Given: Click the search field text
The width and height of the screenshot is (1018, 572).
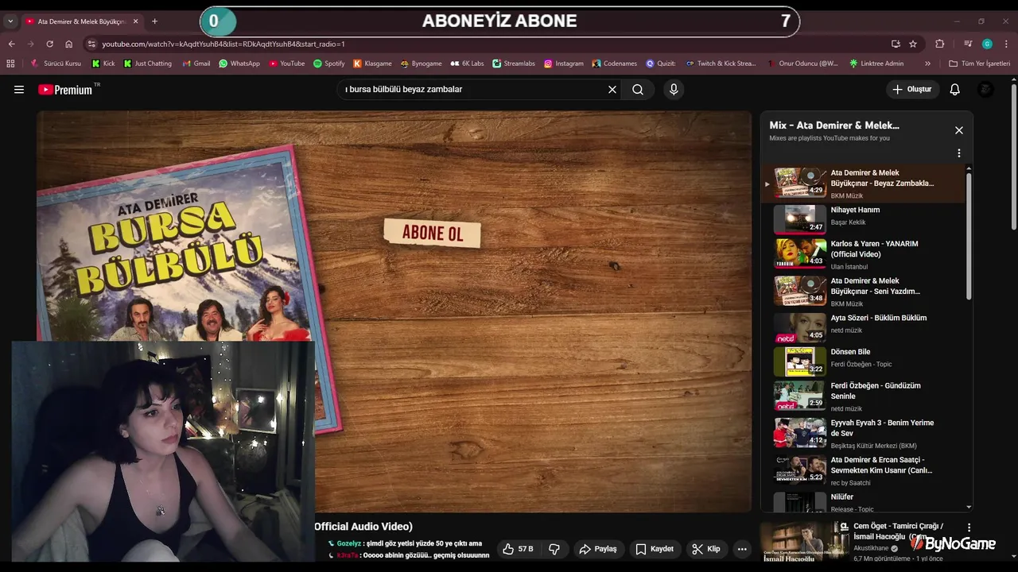Looking at the screenshot, I should pos(403,90).
